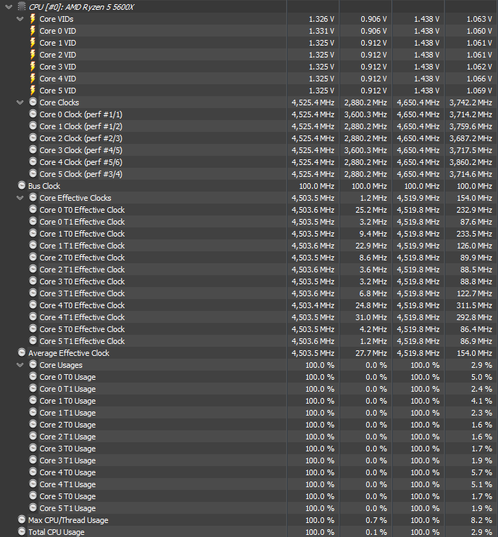Click the 311.5 MHz average for Core 4 T0
498x537 pixels.
pyautogui.click(x=474, y=305)
